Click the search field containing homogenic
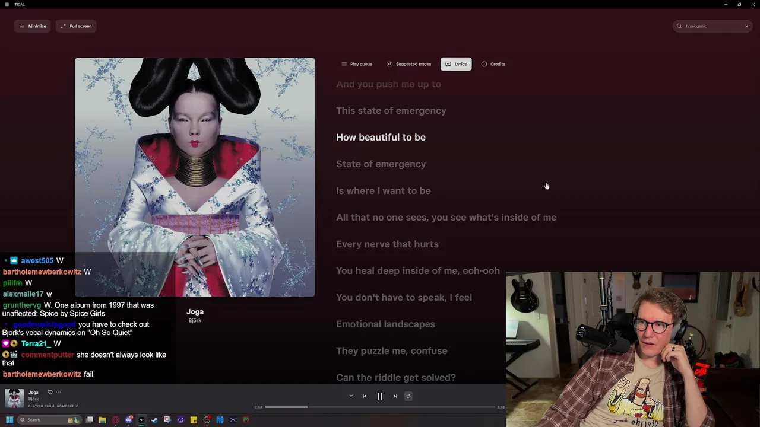The image size is (760, 427). click(x=712, y=26)
